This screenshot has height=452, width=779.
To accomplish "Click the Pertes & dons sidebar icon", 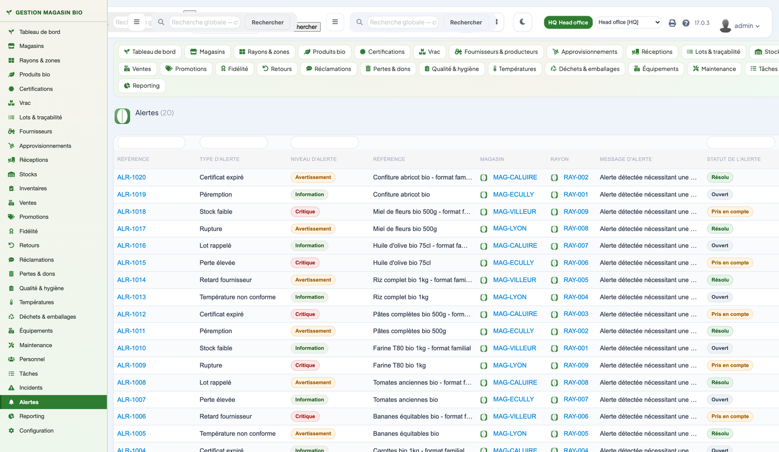I will [x=11, y=274].
